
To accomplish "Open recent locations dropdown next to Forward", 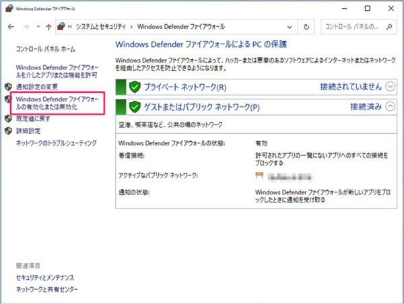I will pyautogui.click(x=38, y=28).
